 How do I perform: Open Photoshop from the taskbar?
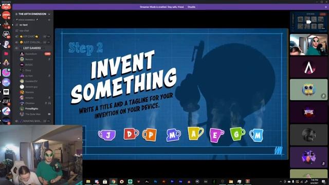pos(155,181)
